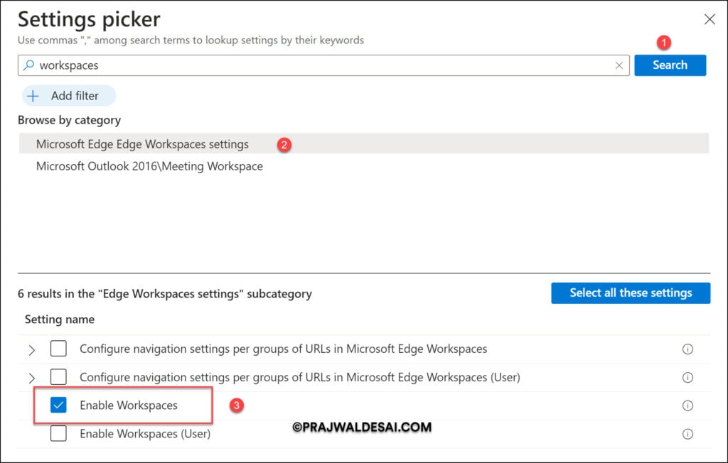Click Select all these settings button

631,293
